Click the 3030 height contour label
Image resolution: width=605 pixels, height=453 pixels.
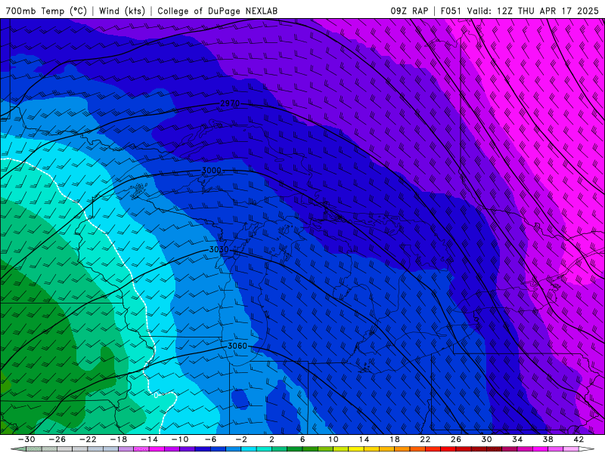click(x=219, y=249)
